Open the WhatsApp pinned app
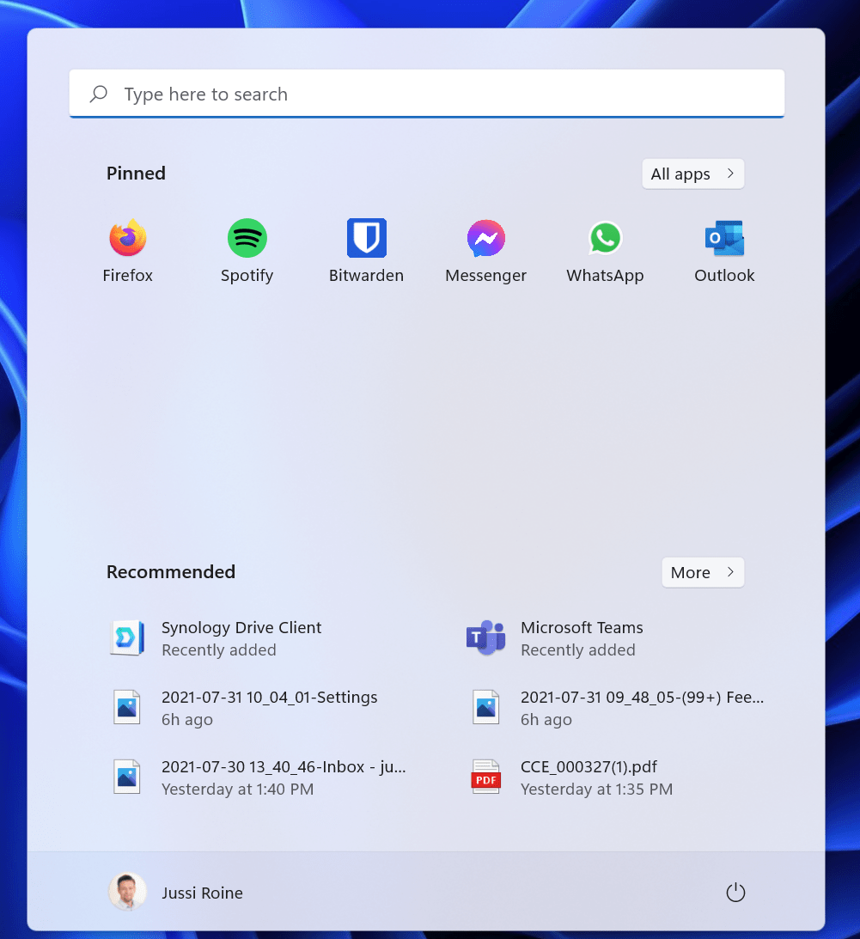This screenshot has height=939, width=860. pos(605,238)
